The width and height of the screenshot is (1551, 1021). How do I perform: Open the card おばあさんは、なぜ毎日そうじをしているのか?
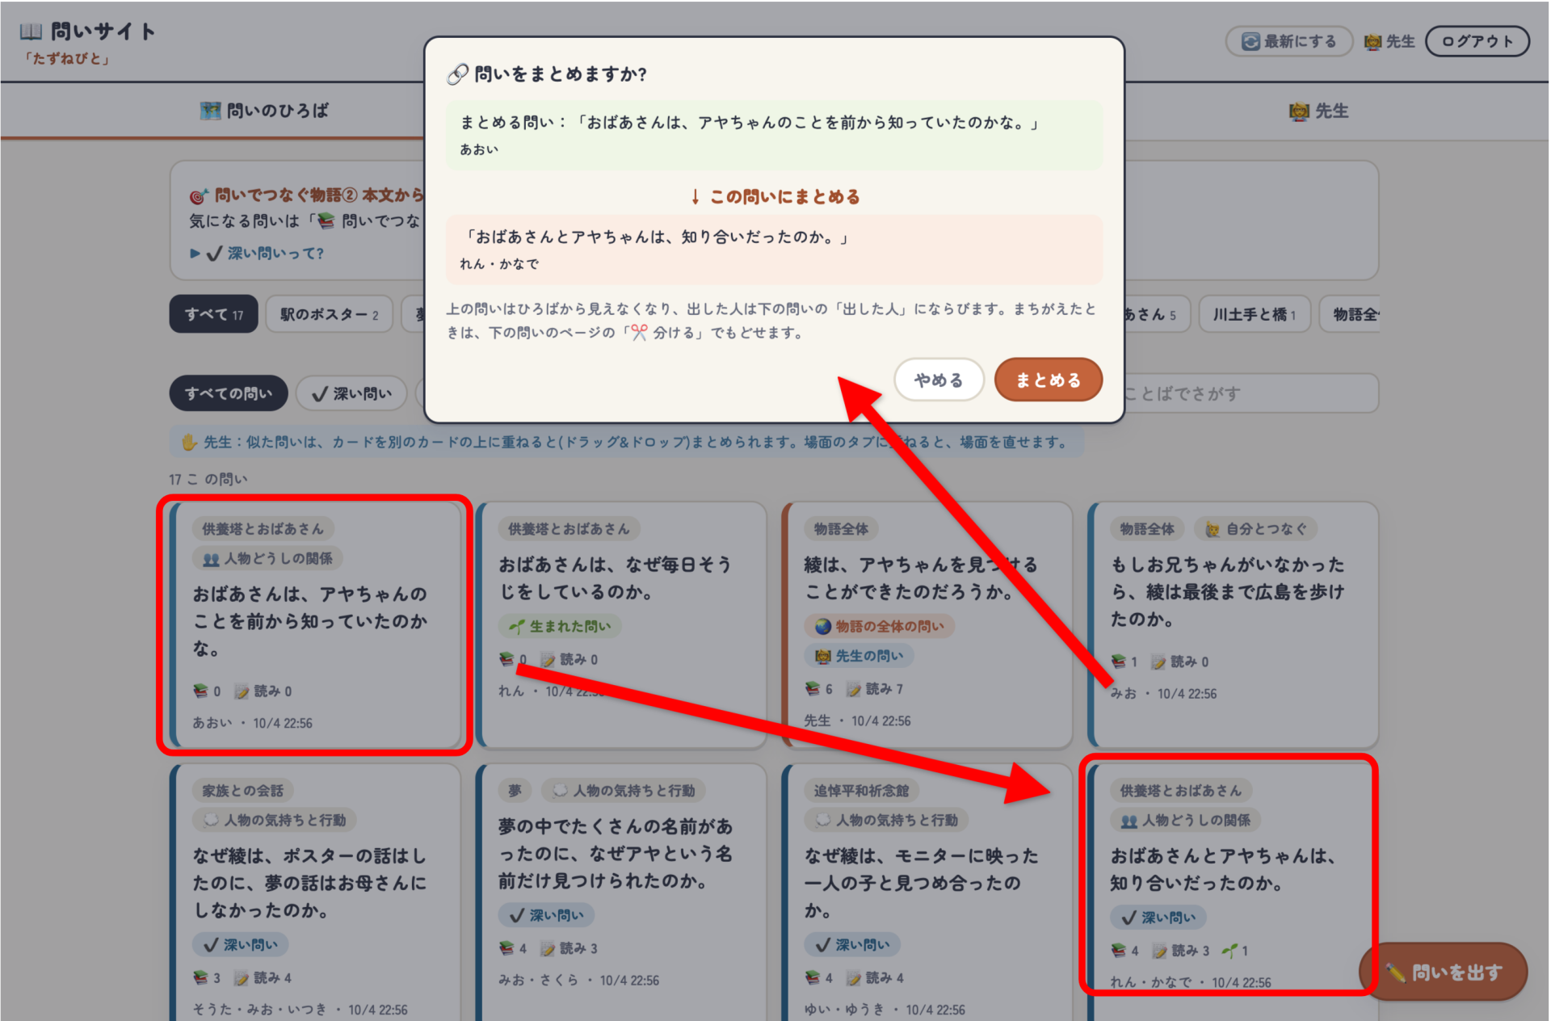622,624
